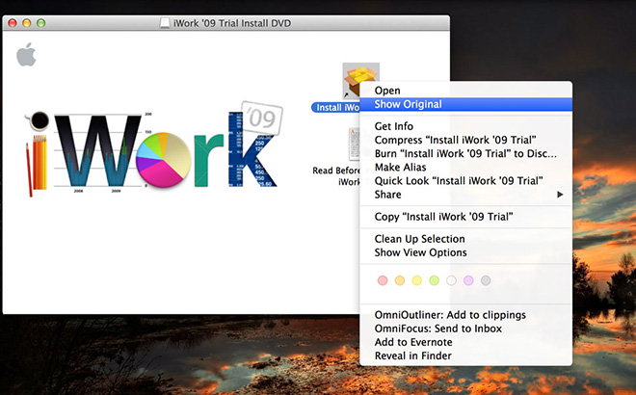Apply the orange label color
The height and width of the screenshot is (395, 636).
400,280
